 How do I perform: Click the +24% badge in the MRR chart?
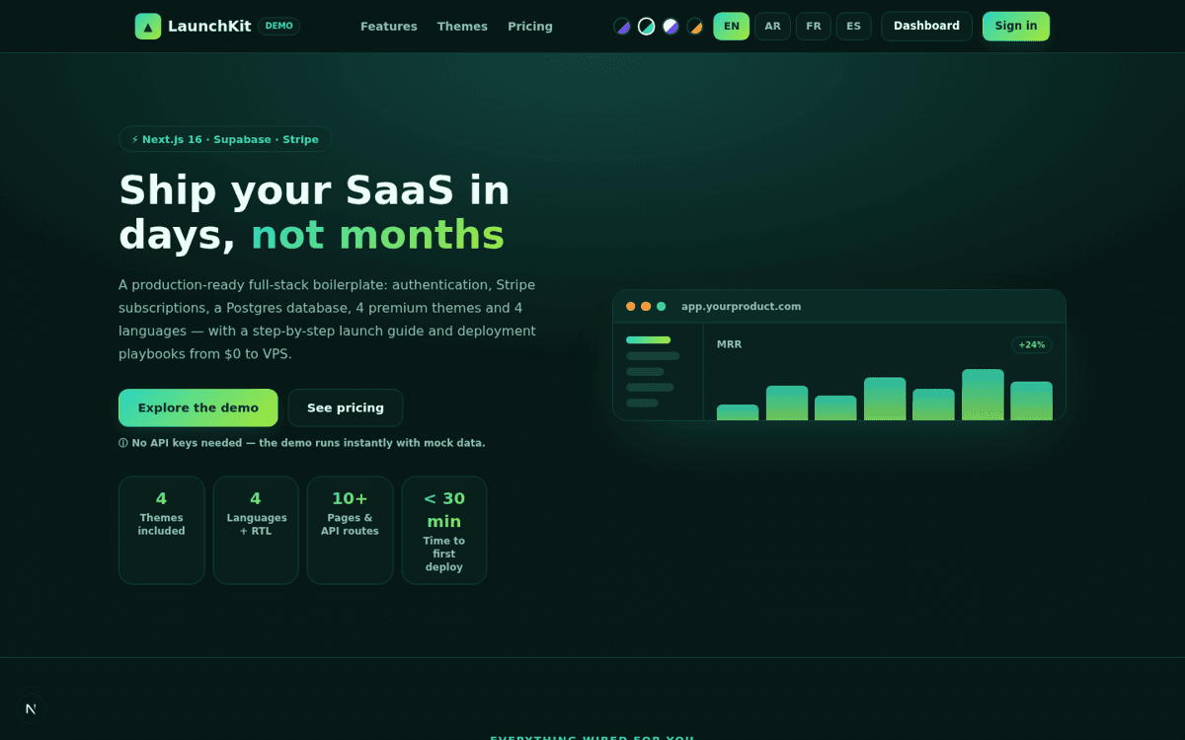[x=1032, y=344]
